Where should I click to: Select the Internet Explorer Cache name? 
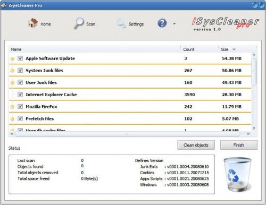coord(51,95)
